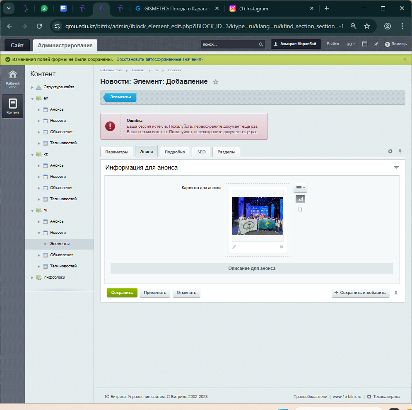Expand the Инфоблоки tree node
412x410 pixels.
(x=32, y=277)
